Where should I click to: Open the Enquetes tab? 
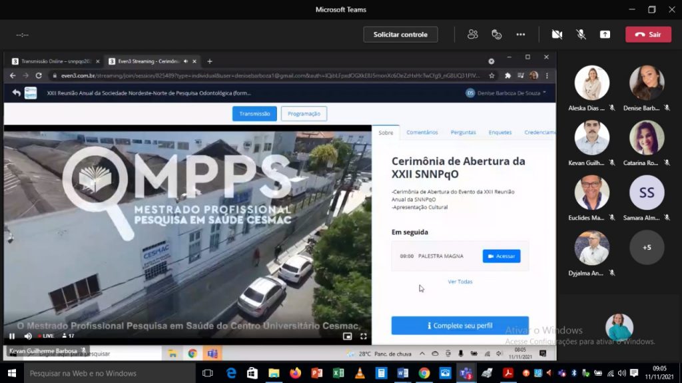(500, 133)
